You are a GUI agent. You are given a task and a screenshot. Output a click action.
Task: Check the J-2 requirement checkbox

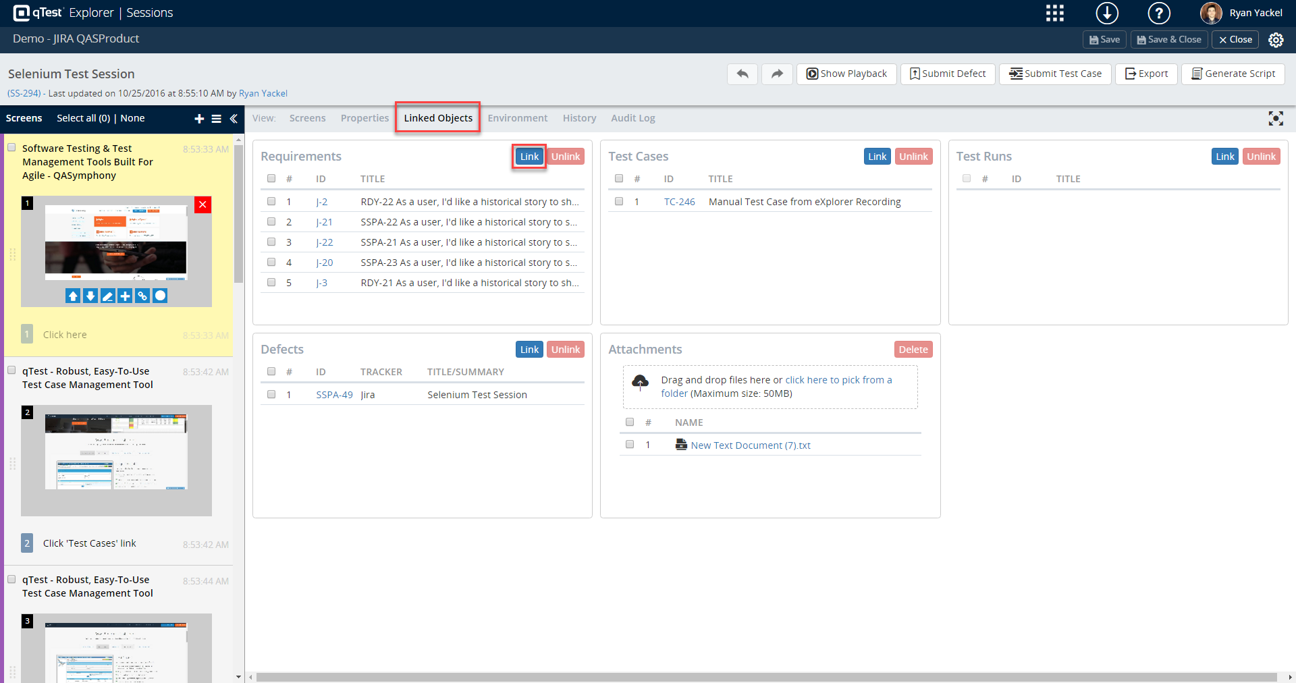pos(271,201)
